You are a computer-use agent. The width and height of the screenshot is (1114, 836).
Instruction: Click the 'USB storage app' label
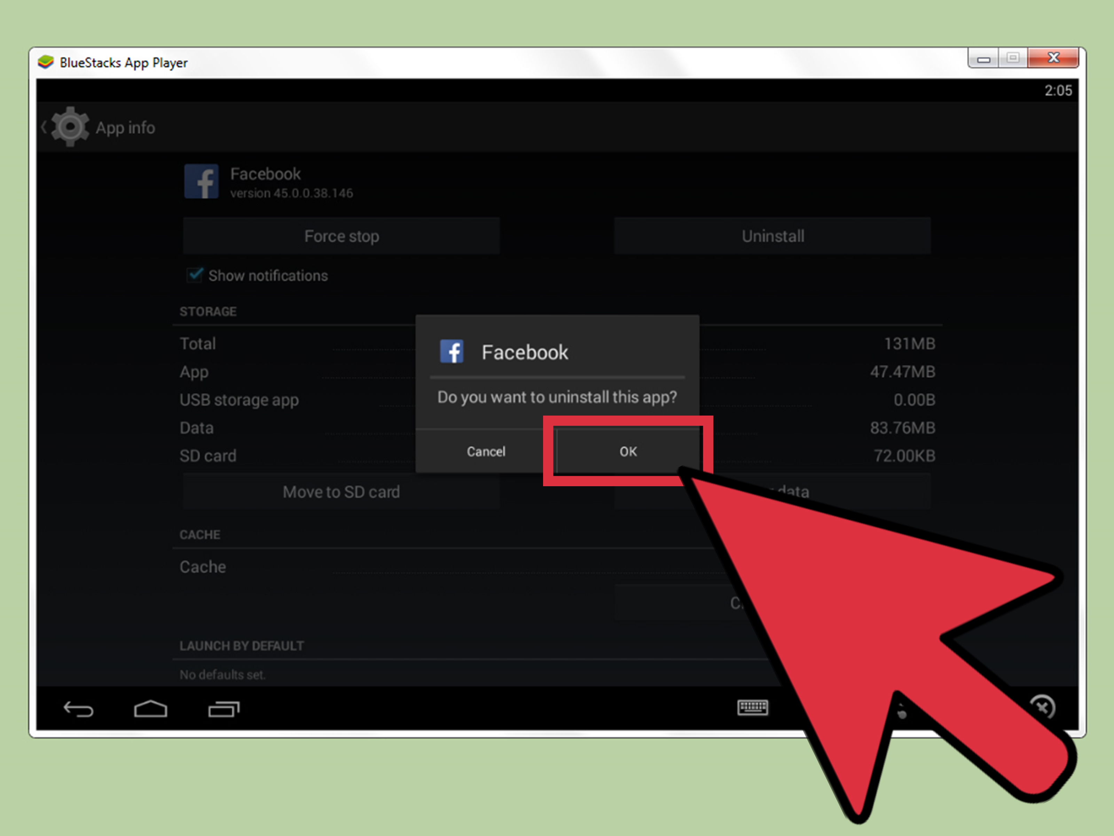coord(239,400)
